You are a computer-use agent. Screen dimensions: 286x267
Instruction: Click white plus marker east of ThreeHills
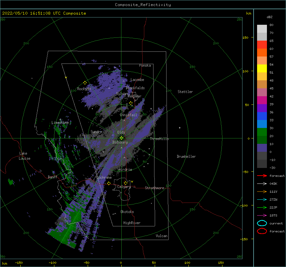tap(180, 128)
